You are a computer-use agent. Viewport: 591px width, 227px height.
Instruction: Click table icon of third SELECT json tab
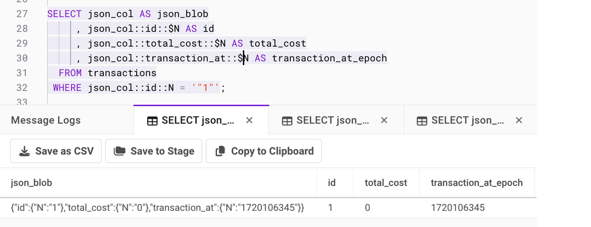pyautogui.click(x=422, y=121)
